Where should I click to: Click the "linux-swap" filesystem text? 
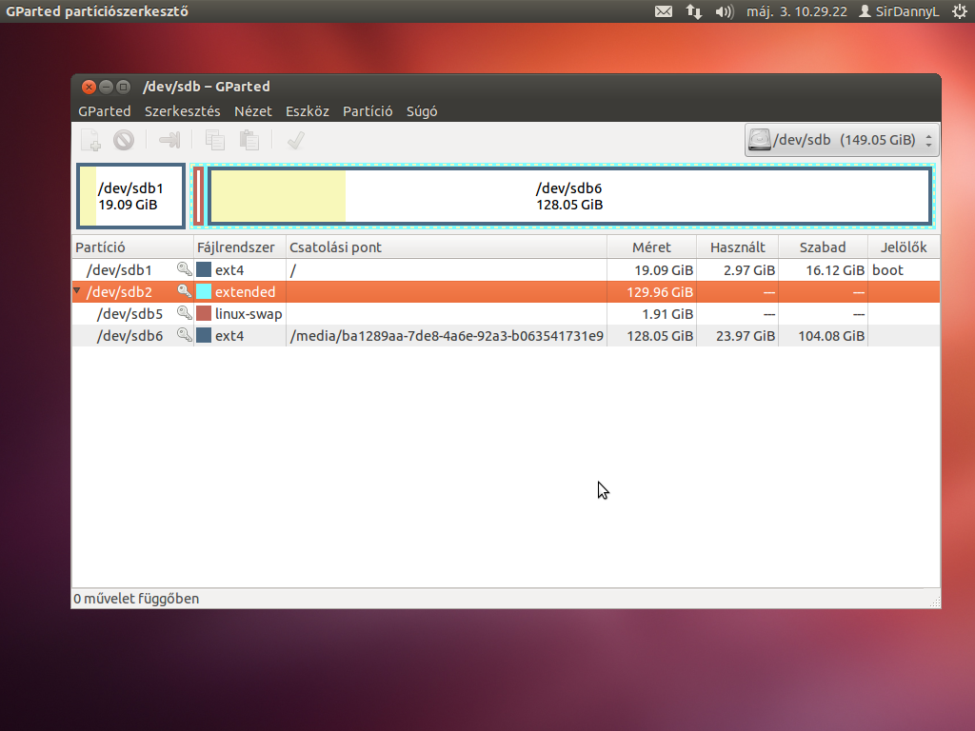249,314
